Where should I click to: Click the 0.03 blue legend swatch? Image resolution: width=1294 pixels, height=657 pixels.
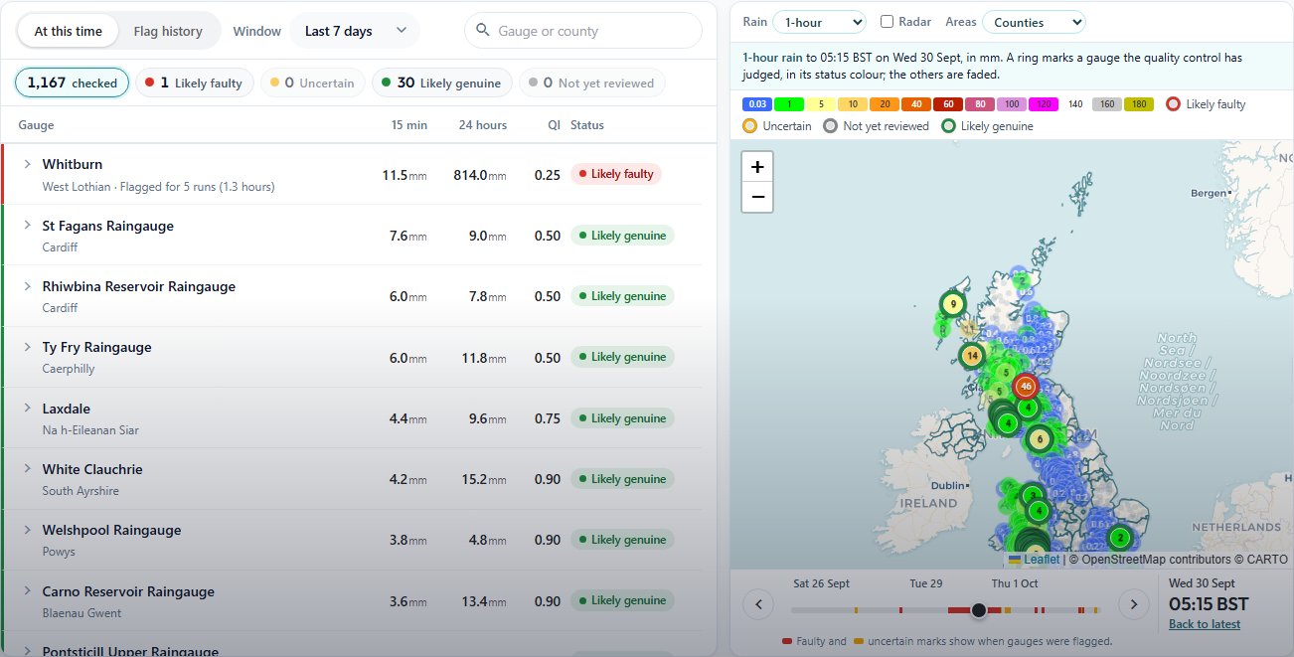pyautogui.click(x=756, y=104)
